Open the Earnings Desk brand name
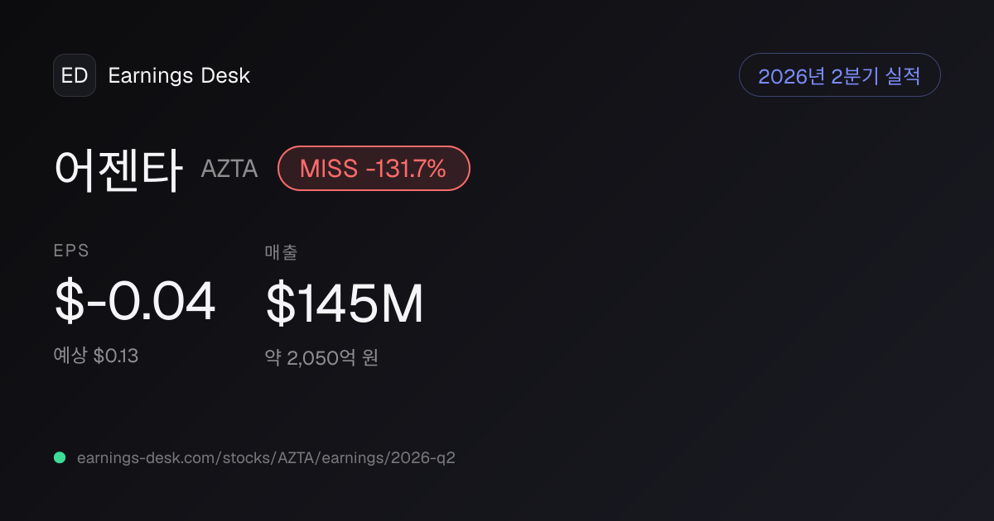 (179, 75)
